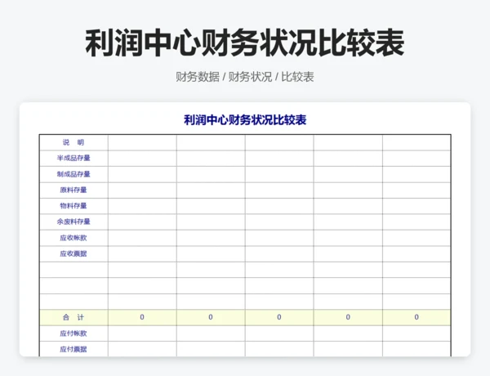Viewport: 490px width, 376px height.
Task: Click the subtitle 财务数据 / 财务状况 / 比较表
Action: (245, 77)
